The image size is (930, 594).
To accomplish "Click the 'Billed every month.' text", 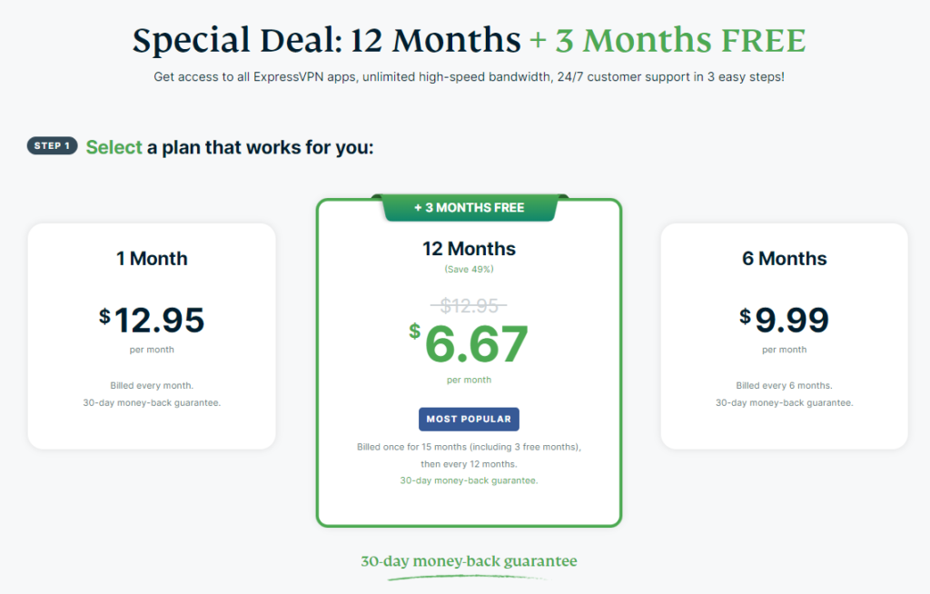I will click(x=152, y=386).
